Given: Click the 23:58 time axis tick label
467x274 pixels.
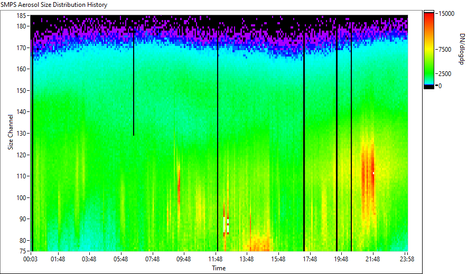Looking at the screenshot, I should tap(407, 259).
